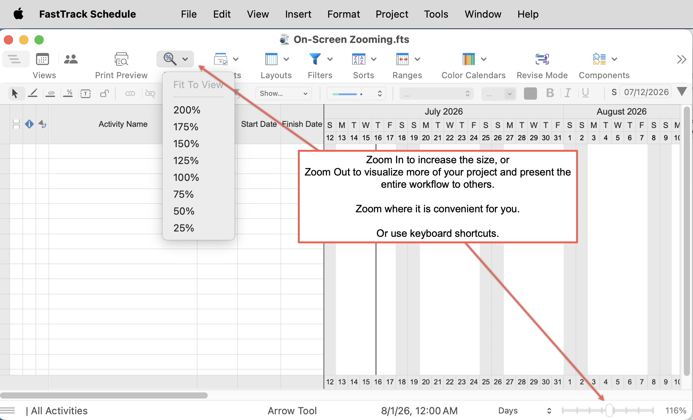
Task: Select the Arrow tool
Action: (x=15, y=93)
